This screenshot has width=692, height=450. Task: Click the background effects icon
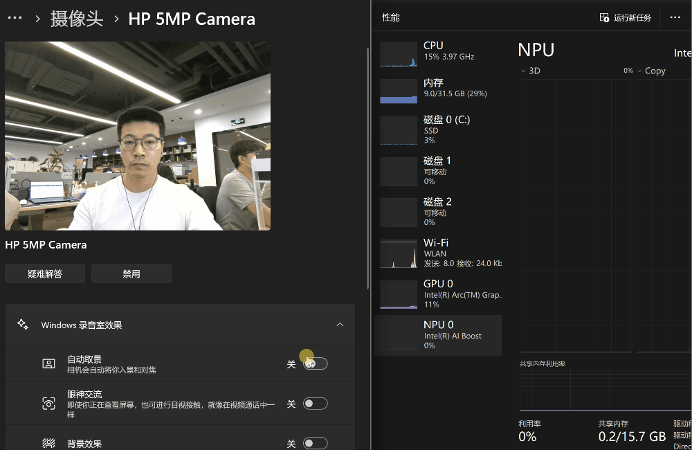[x=48, y=443]
